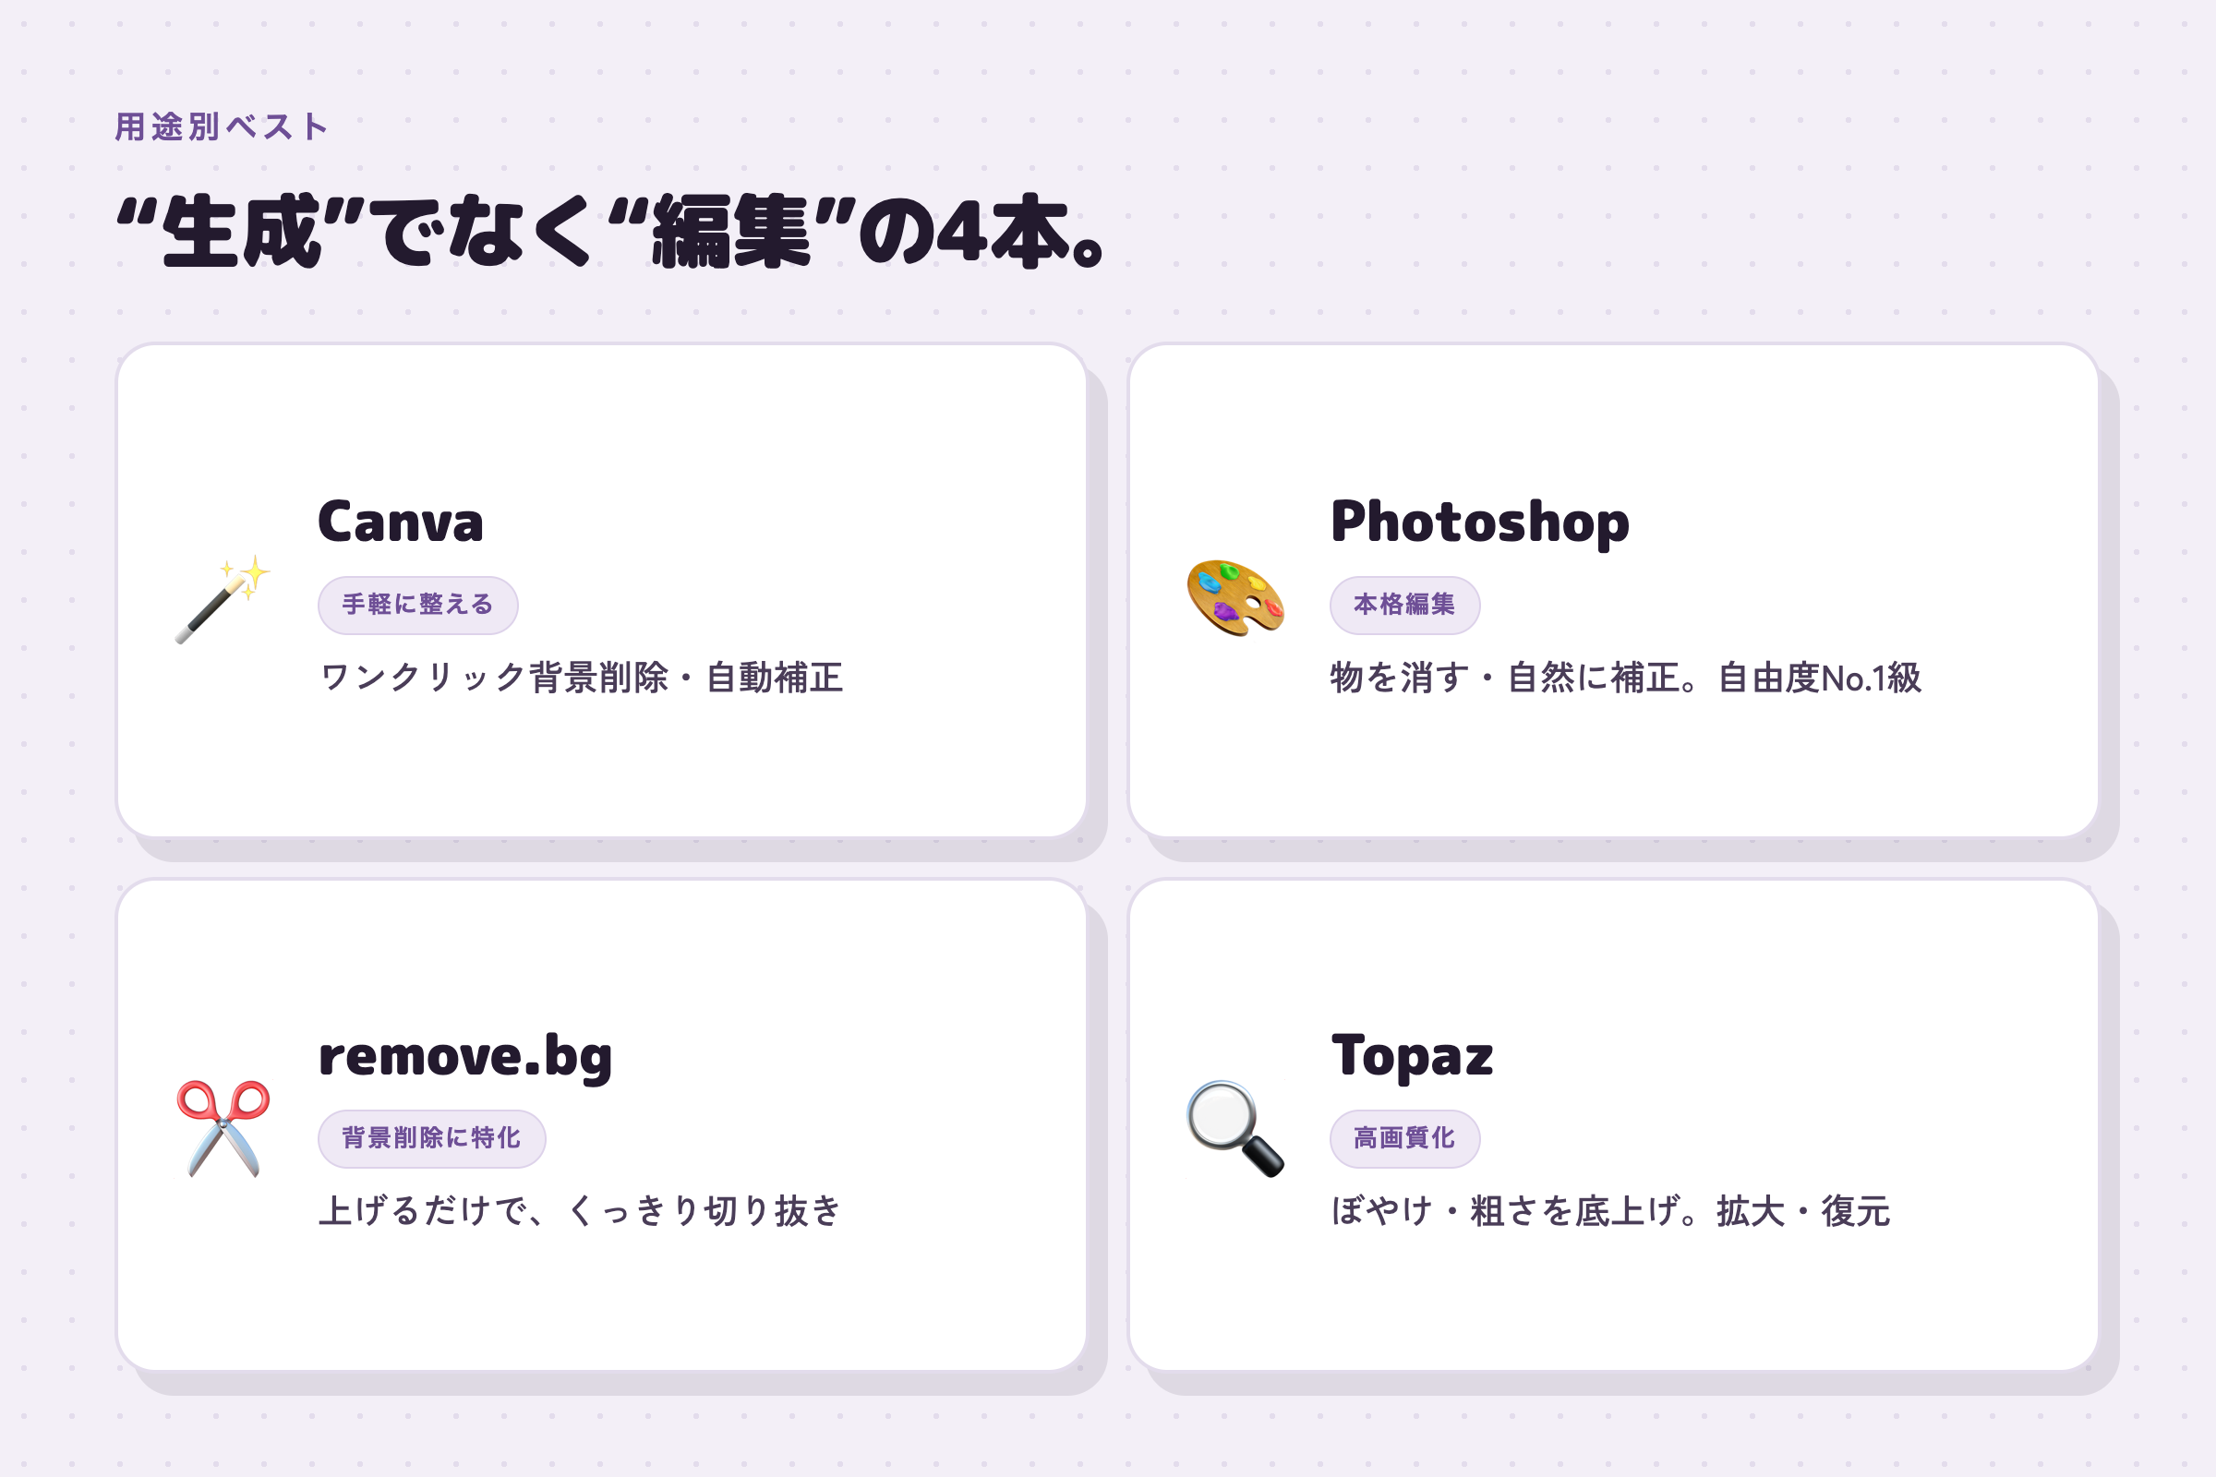Click the description ぼやけ・粗さを底上げ。拡大・復元
The image size is (2216, 1477).
coord(1610,1211)
